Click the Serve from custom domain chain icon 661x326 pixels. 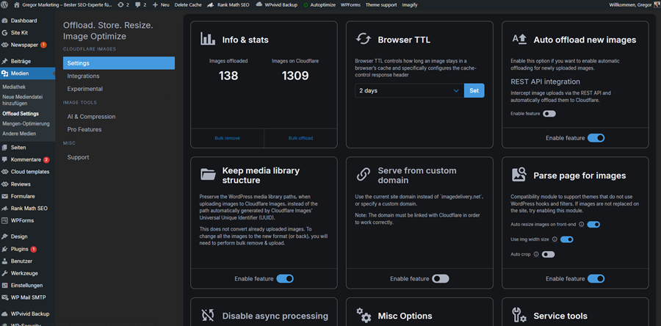tap(364, 174)
